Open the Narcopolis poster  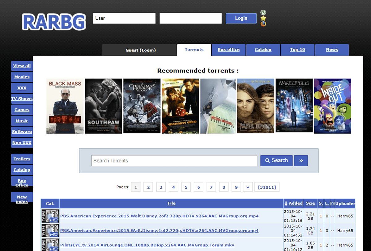[294, 105]
